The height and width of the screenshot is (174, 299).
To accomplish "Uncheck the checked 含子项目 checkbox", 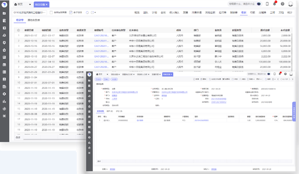I will (x=70, y=12).
